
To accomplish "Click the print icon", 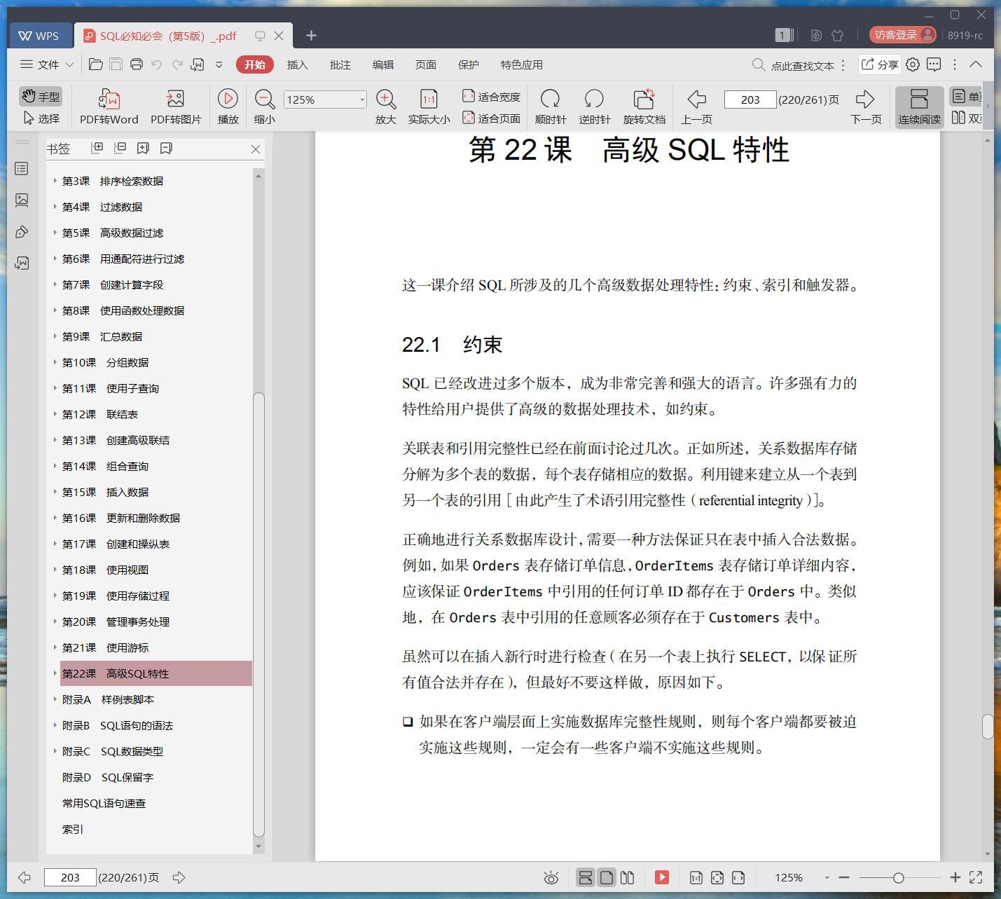I will pyautogui.click(x=137, y=64).
